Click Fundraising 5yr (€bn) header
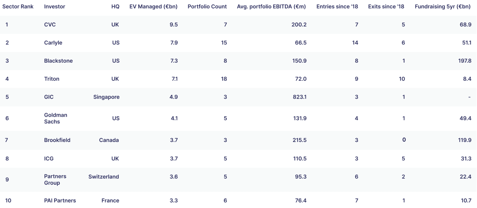The height and width of the screenshot is (208, 477). [443, 6]
